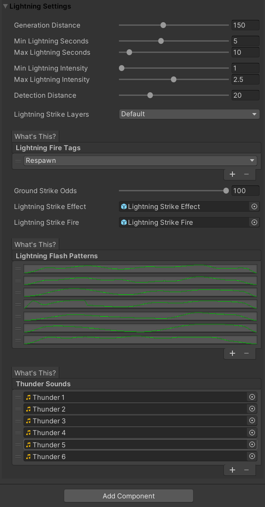Click the drag handle next to Thunder 4

coord(18,432)
